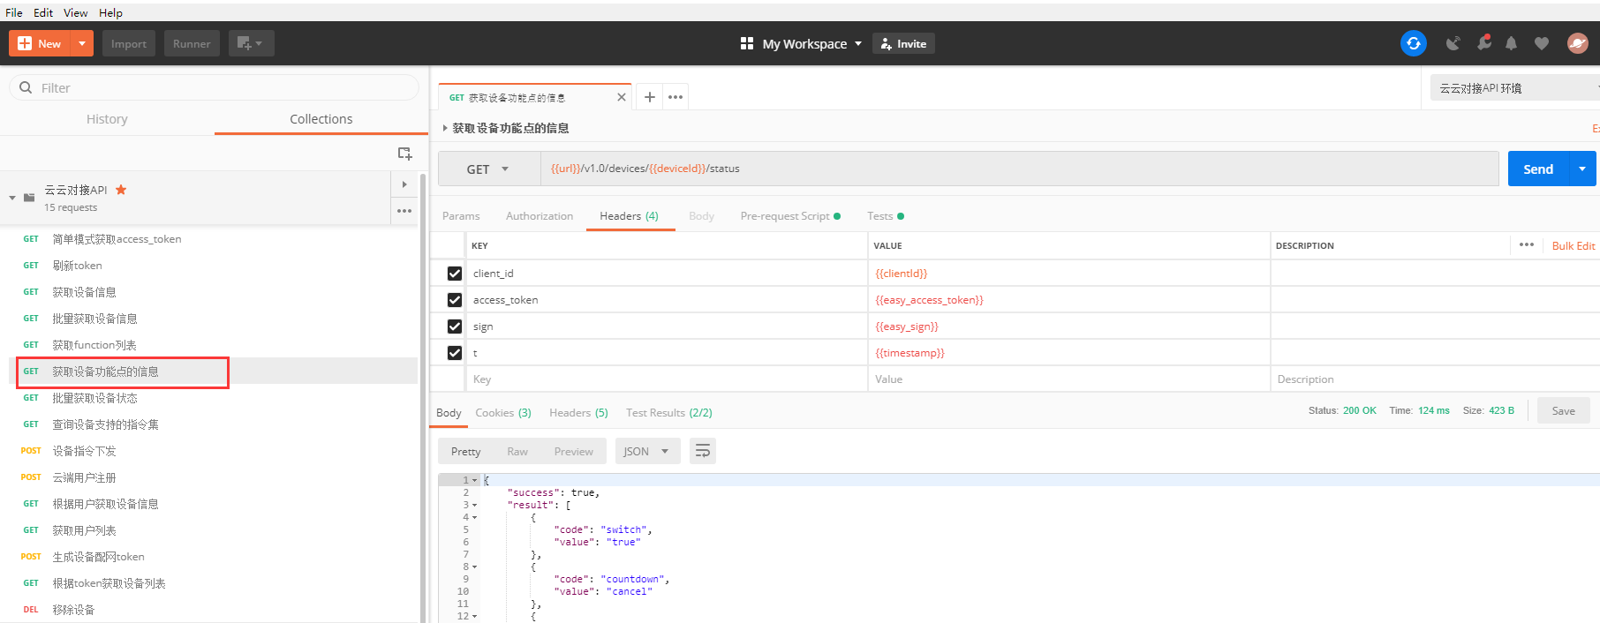
Task: Click the Bulk Edit link
Action: pos(1573,246)
